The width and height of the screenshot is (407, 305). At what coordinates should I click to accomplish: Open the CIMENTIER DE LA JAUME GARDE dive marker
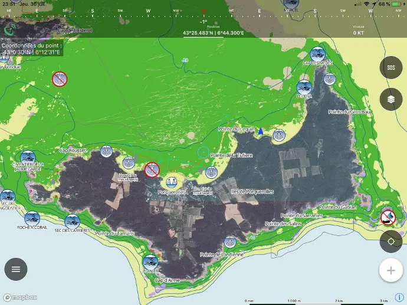28,158
